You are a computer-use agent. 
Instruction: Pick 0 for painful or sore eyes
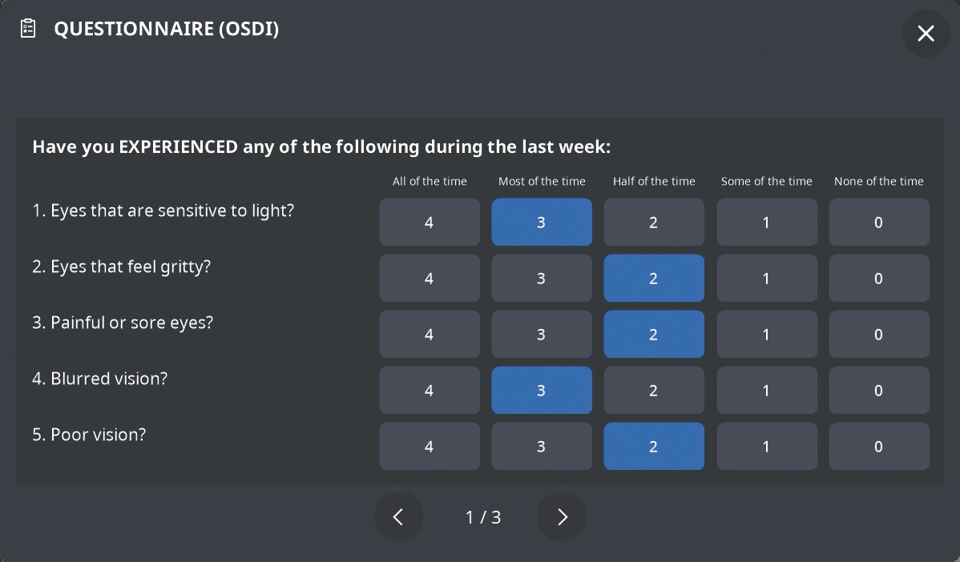click(x=879, y=335)
